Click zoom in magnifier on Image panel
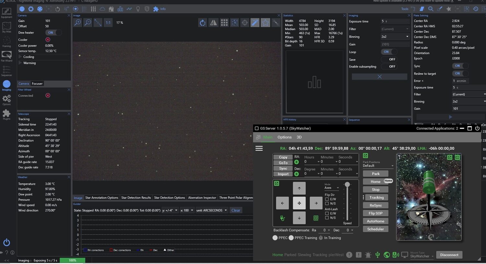 click(x=77, y=23)
